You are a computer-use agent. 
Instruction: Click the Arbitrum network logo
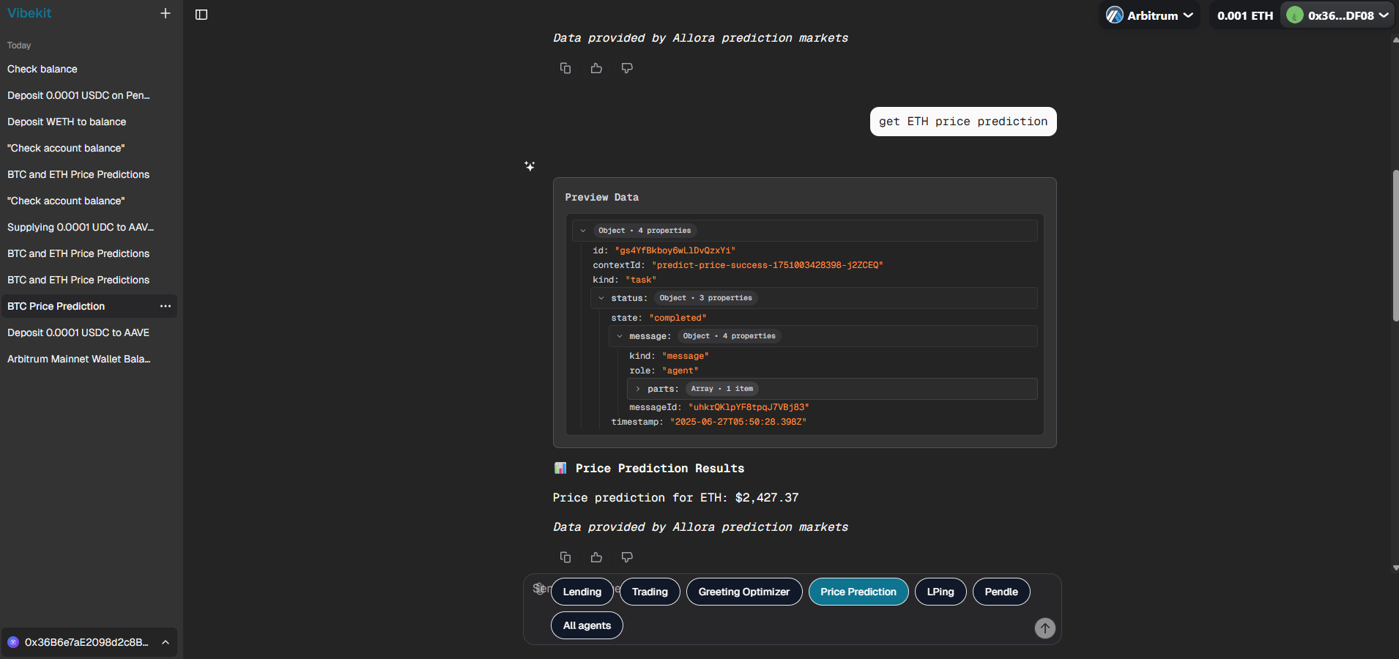point(1115,15)
